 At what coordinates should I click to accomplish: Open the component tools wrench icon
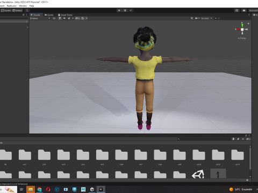[192, 18]
